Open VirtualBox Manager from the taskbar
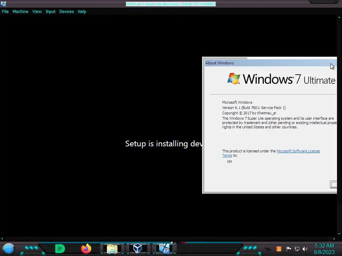Screen dimensions: 342x256 138,249
